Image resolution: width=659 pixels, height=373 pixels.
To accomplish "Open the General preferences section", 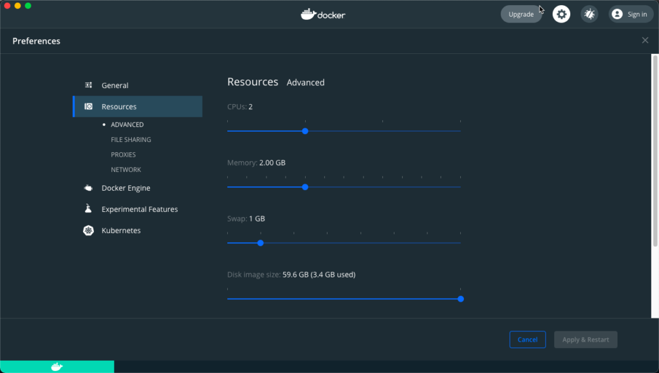I will tap(138, 85).
